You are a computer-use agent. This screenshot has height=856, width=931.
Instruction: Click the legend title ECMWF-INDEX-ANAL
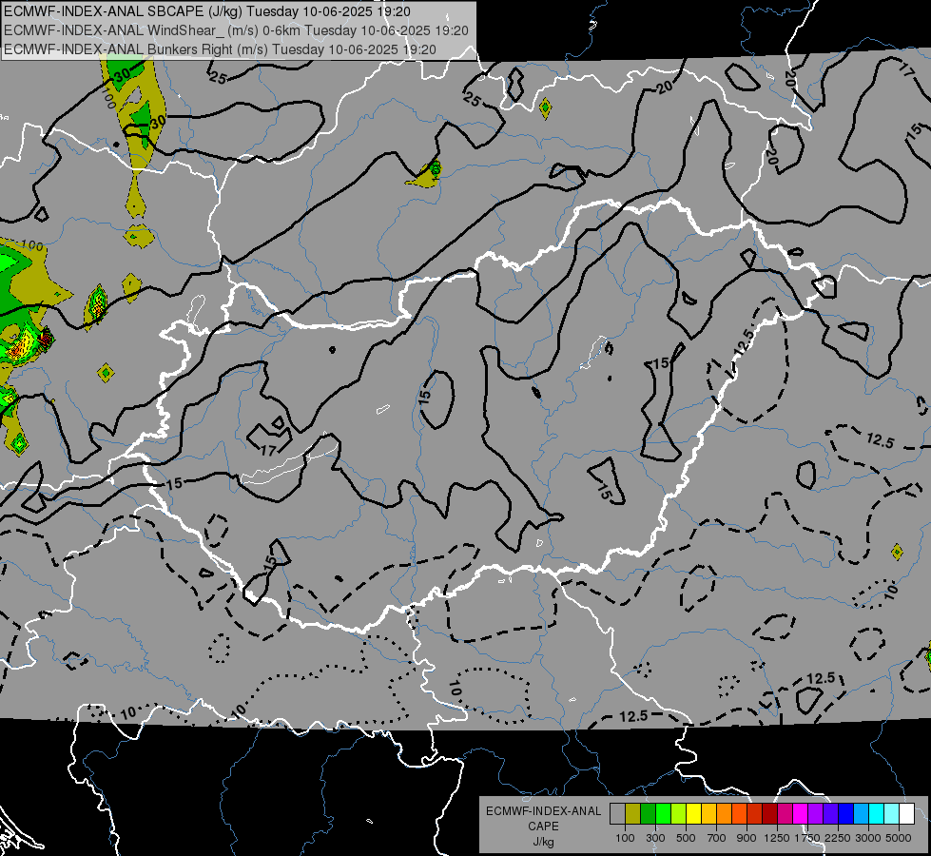click(x=543, y=811)
